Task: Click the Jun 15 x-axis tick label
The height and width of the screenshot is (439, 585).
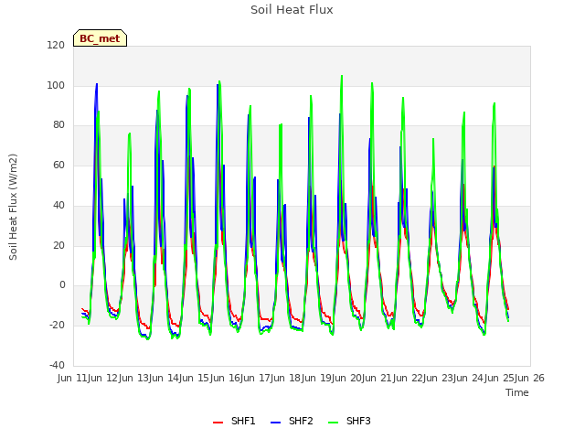Action: pyautogui.click(x=196, y=378)
